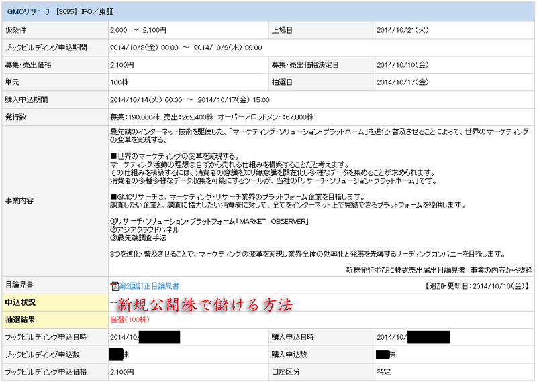Click the 事業内容 row label
Viewport: 537px width, 382px height.
click(x=19, y=201)
